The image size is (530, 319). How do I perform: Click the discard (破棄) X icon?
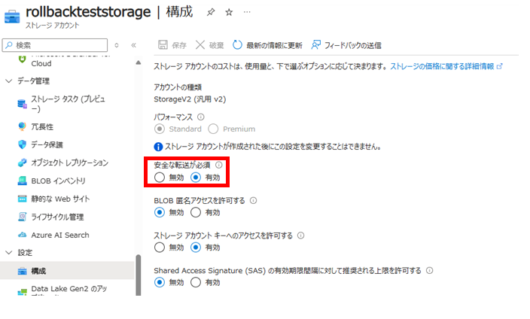point(200,45)
